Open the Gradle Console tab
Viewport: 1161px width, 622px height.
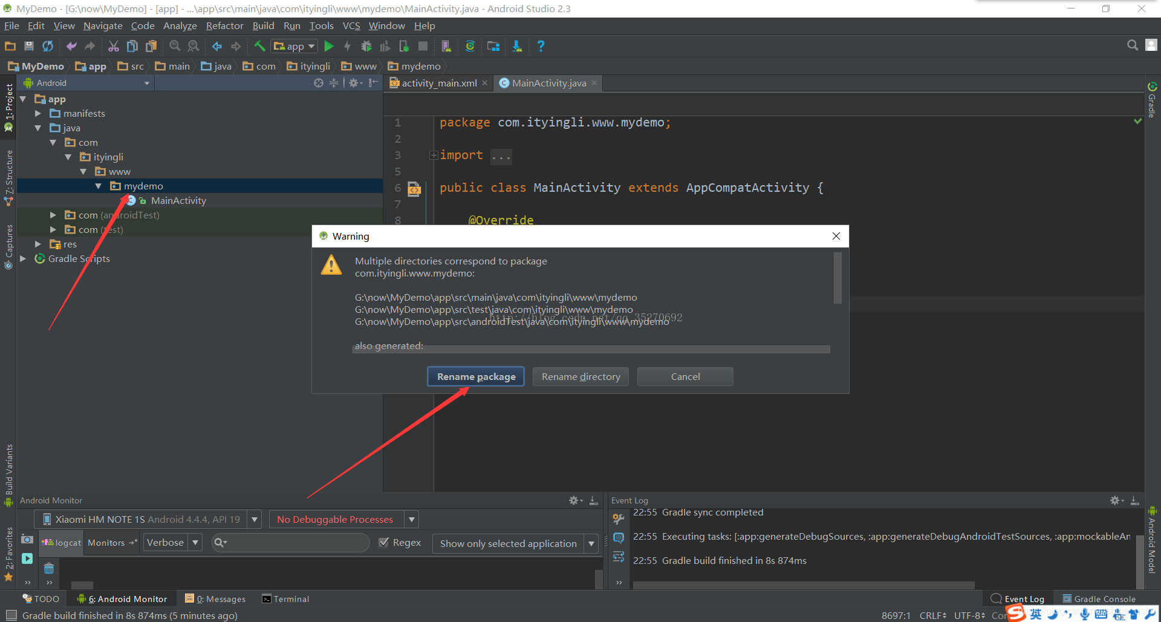1099,599
